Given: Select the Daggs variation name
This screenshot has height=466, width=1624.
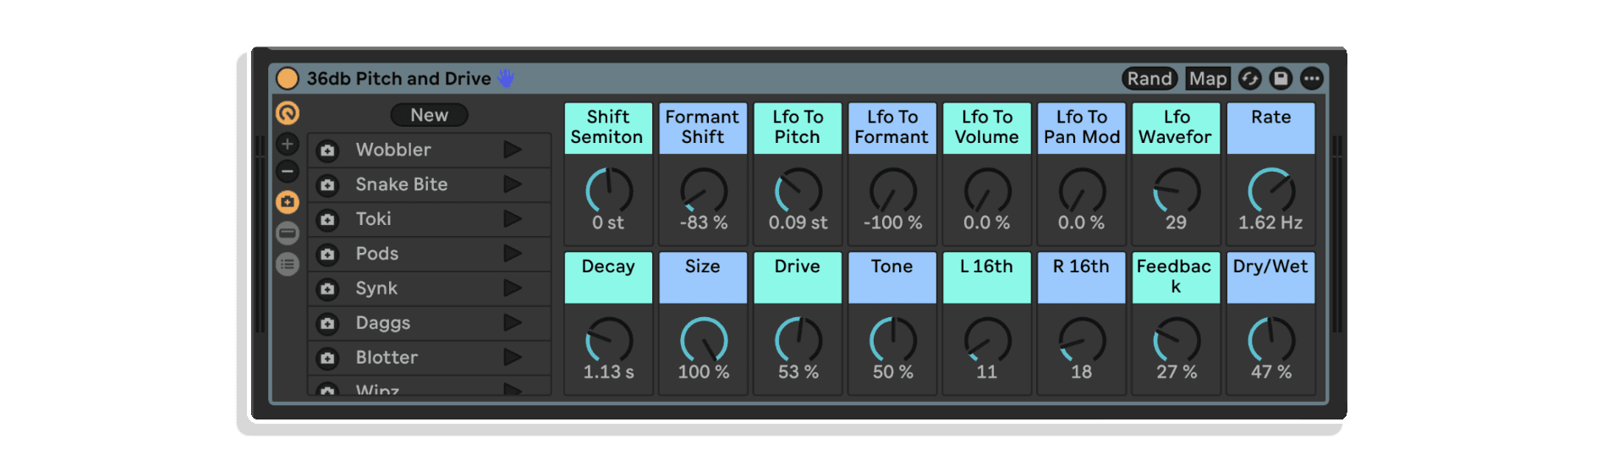Looking at the screenshot, I should [x=382, y=323].
